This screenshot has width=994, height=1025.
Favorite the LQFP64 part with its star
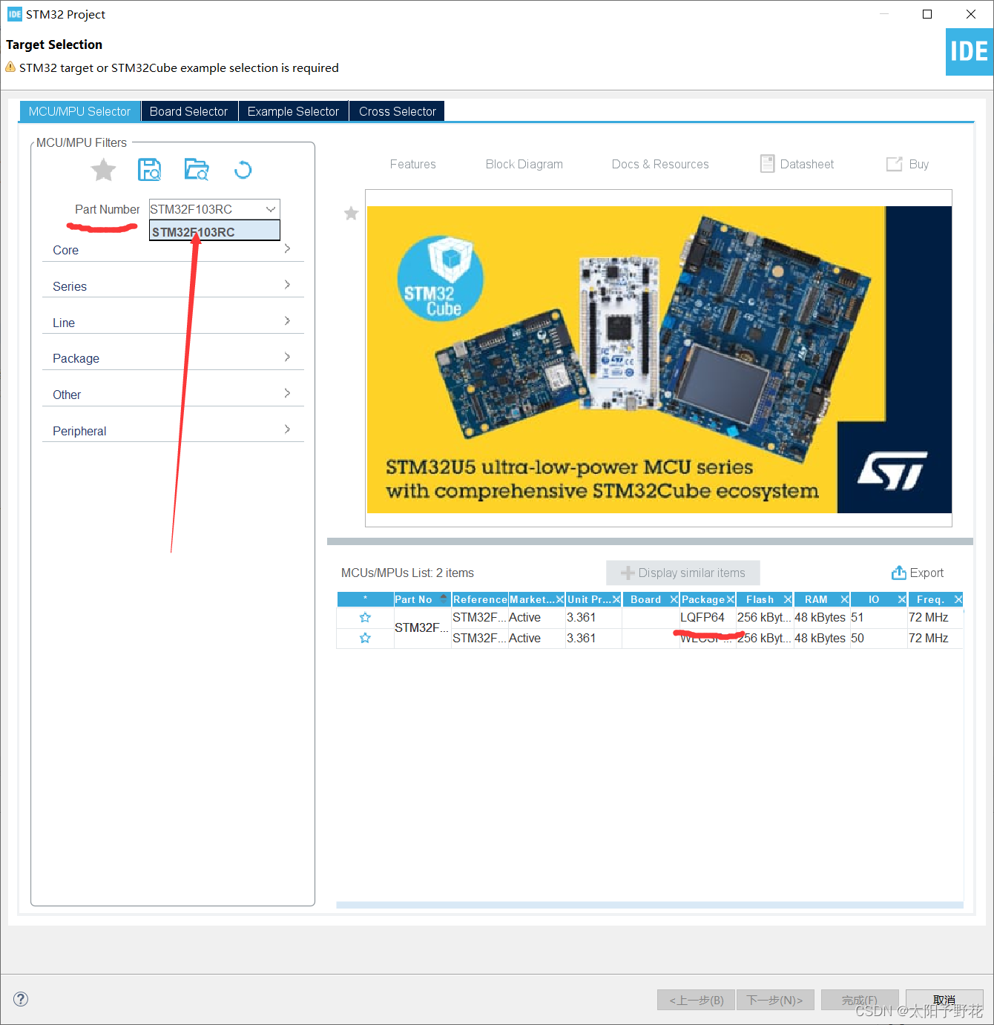tap(364, 616)
